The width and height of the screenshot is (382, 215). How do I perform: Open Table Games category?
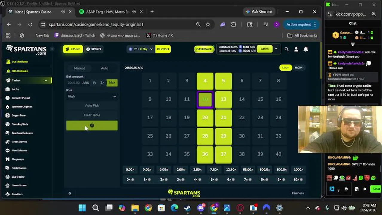point(19,168)
